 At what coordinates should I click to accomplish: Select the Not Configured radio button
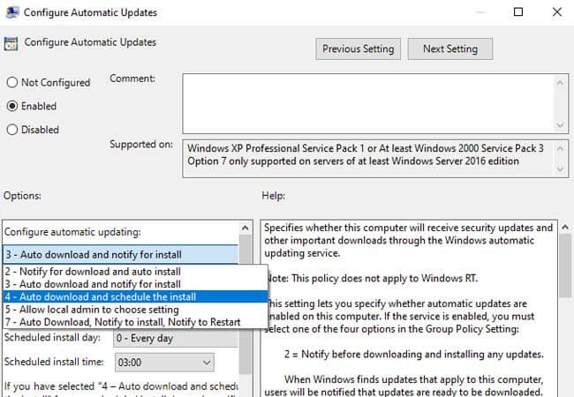pos(12,82)
